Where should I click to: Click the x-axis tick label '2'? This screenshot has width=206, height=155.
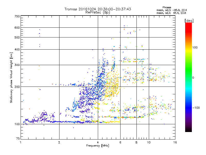pos(59,142)
